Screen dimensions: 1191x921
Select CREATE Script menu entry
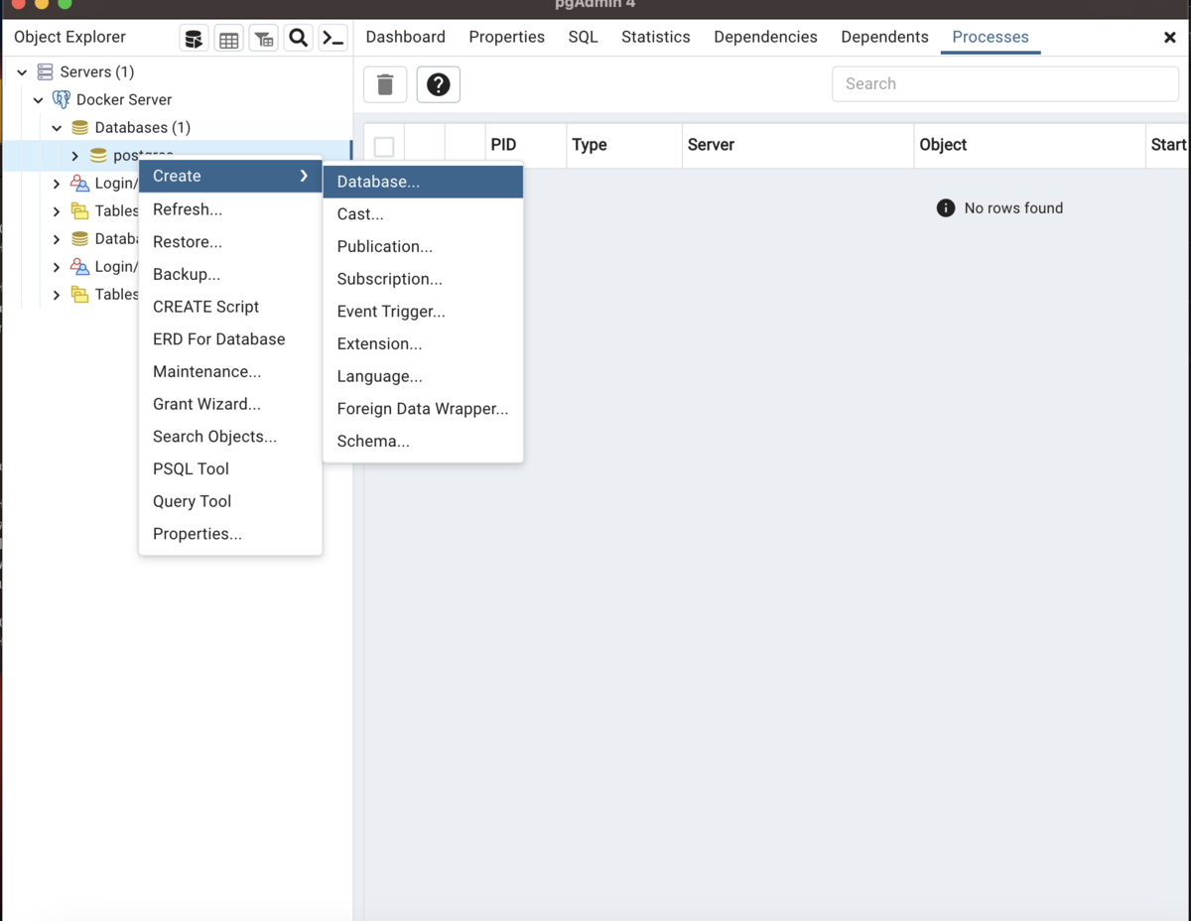point(230,307)
